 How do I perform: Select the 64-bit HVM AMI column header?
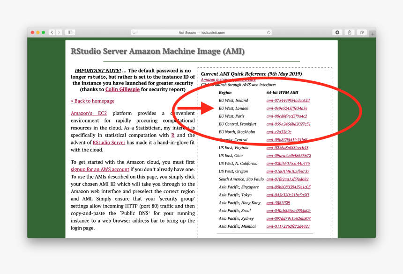click(x=282, y=93)
